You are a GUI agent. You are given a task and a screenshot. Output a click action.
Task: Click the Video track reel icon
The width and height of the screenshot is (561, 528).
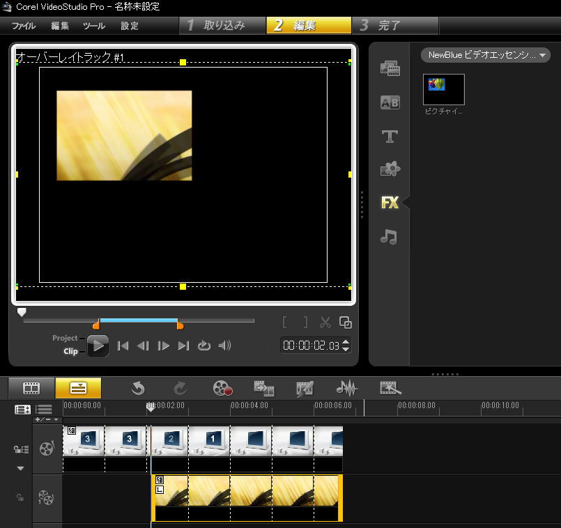click(47, 449)
